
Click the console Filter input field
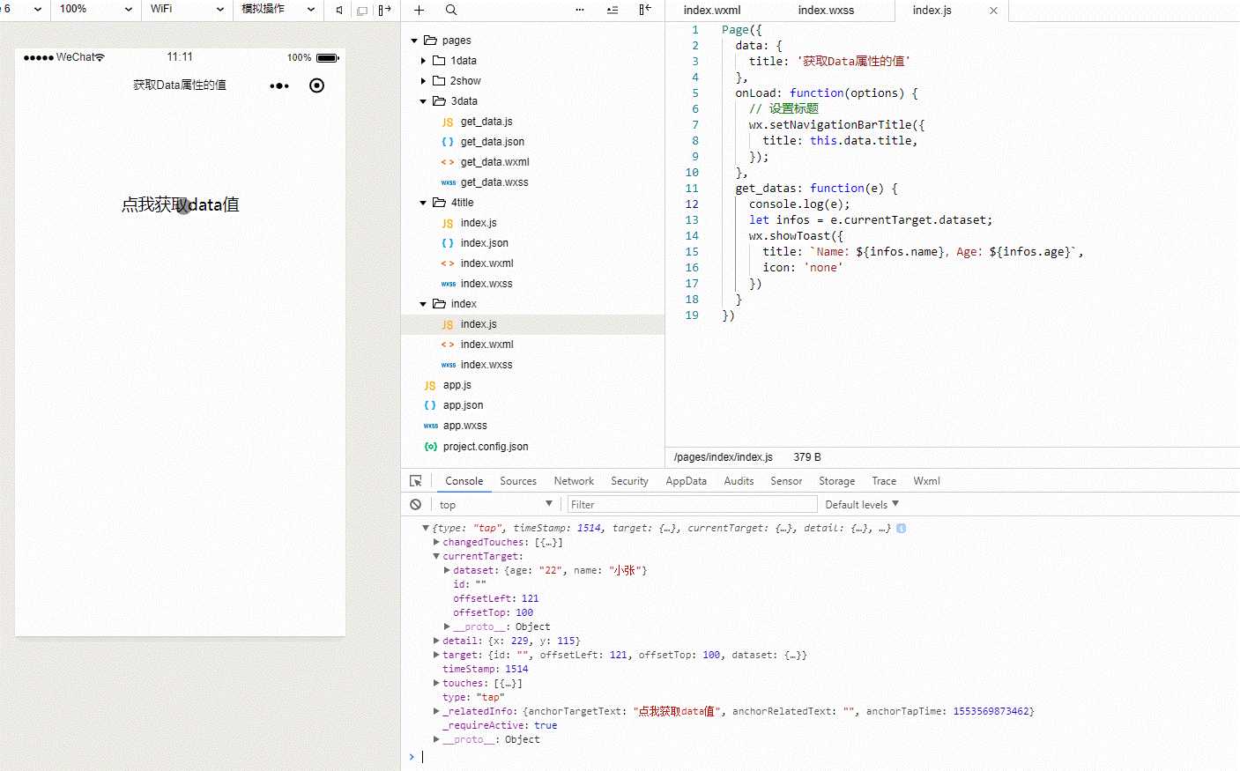coord(692,504)
